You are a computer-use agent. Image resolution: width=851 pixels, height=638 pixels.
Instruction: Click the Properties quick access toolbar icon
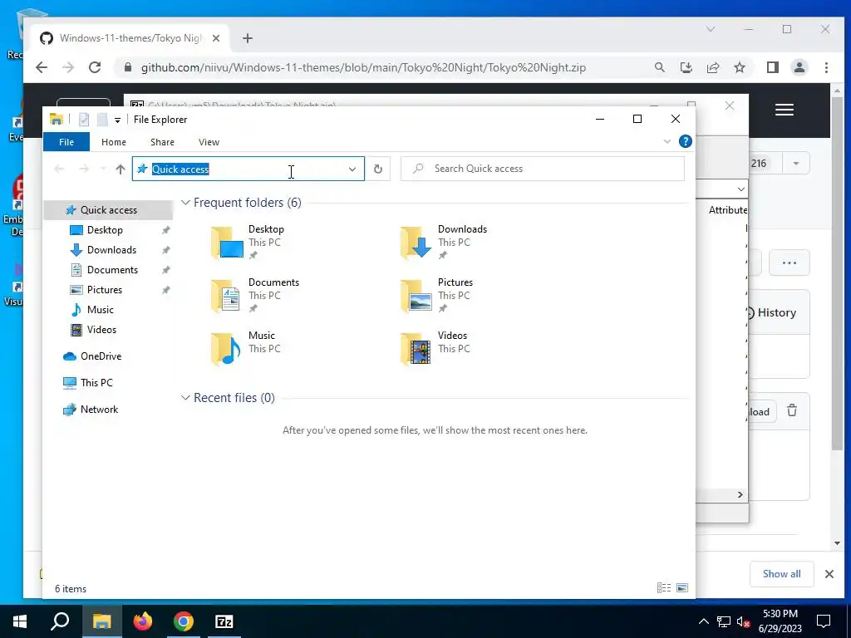click(84, 120)
